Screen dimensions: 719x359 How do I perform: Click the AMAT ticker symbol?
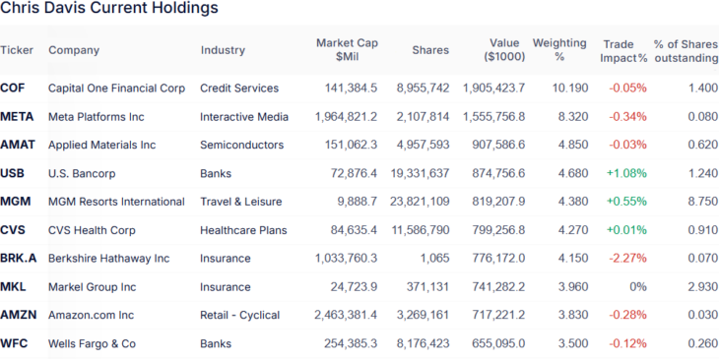pos(18,146)
